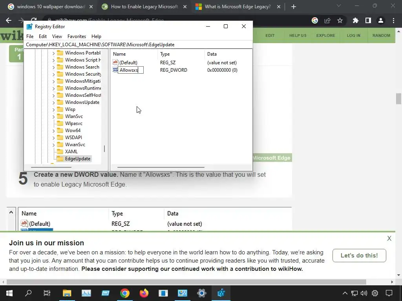Open a new Chrome tab with plus button
This screenshot has height=301, width=402.
294,7
